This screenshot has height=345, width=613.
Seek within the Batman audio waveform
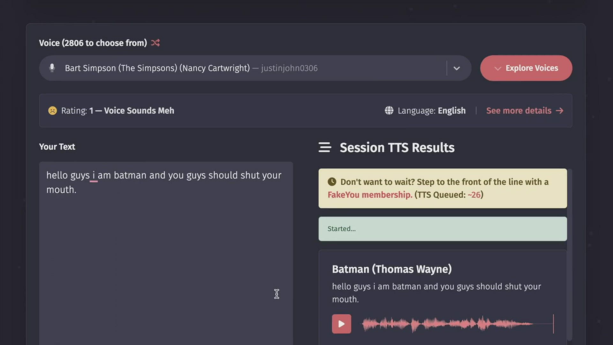458,324
